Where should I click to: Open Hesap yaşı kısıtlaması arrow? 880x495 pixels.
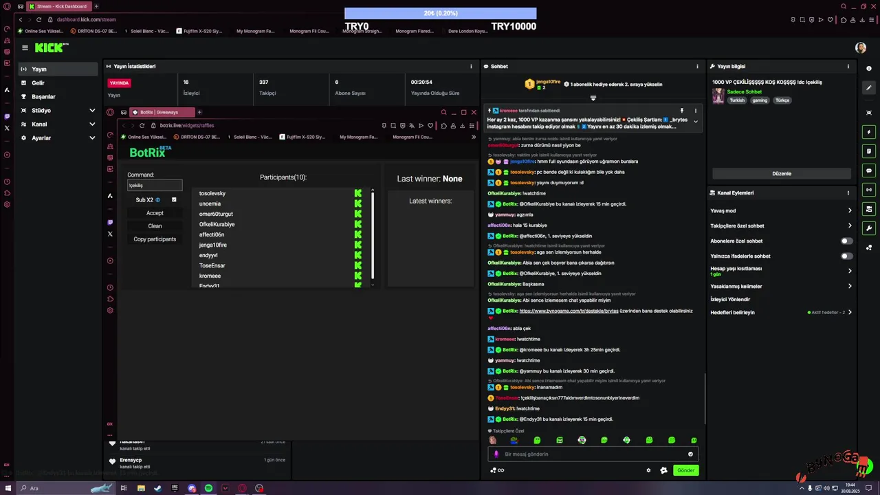click(850, 271)
